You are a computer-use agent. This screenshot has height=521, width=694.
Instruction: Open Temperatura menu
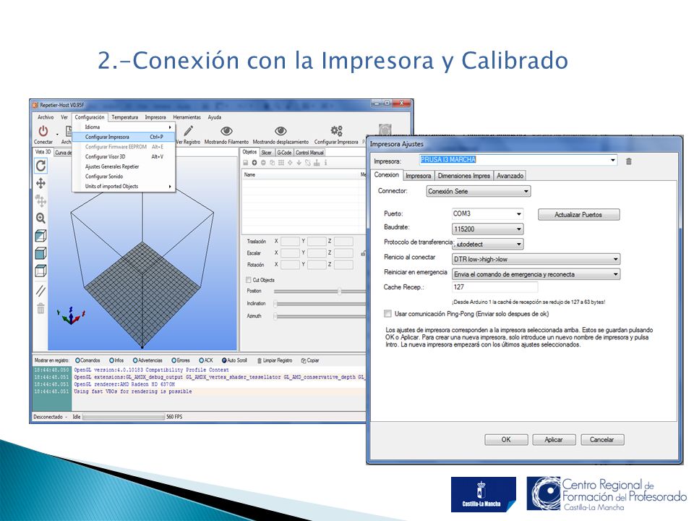click(125, 117)
